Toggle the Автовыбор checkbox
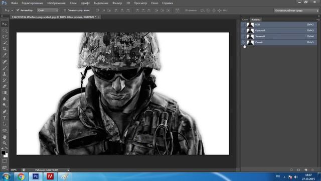 pos(18,10)
